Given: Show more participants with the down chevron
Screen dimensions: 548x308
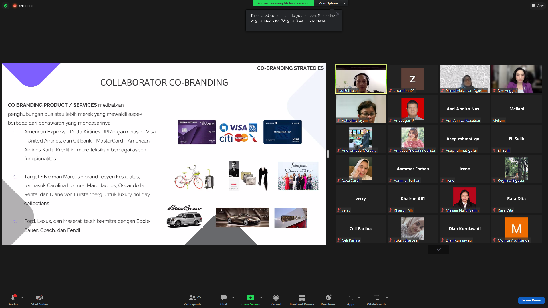Looking at the screenshot, I should click(x=439, y=250).
